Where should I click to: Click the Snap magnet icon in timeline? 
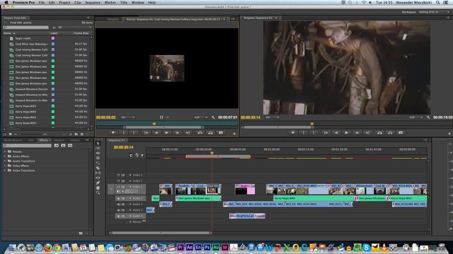[131, 155]
